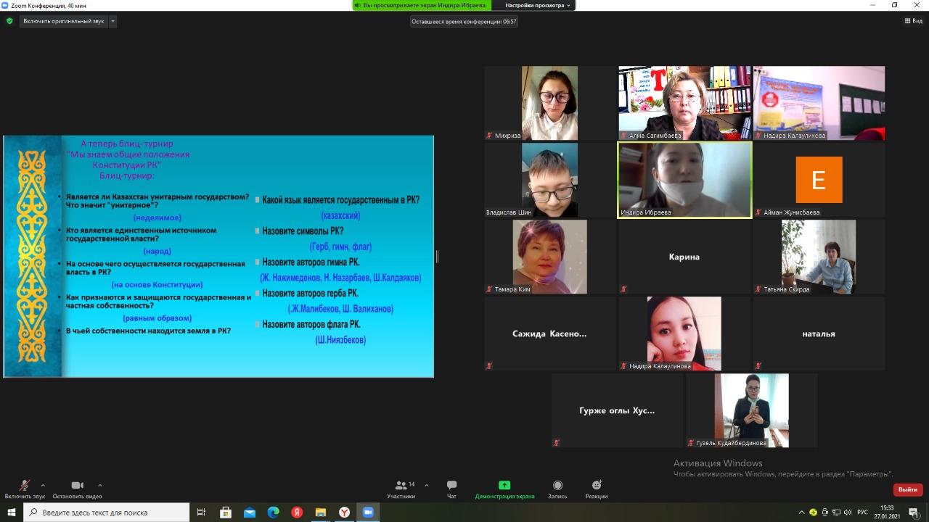Toggle Включить оригинальный звук button
The image size is (929, 522).
63,21
